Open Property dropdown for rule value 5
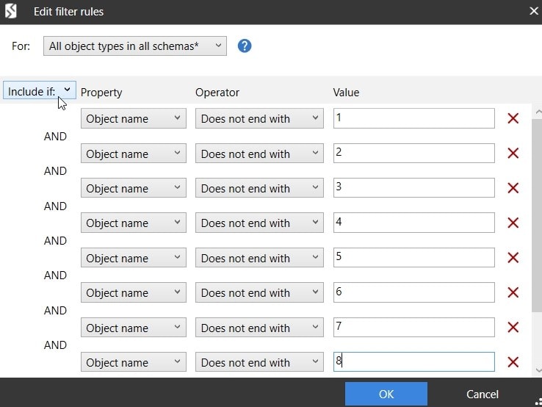Viewport: 542px width, 407px height. click(x=134, y=258)
